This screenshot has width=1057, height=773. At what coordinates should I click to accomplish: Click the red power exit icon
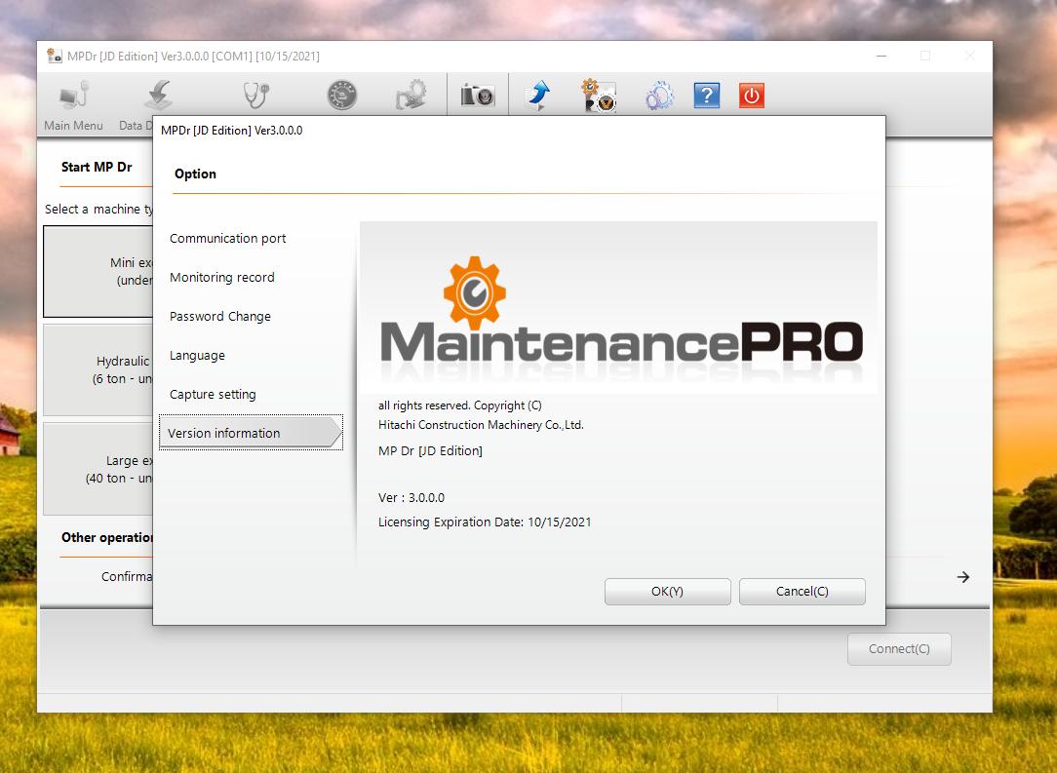click(752, 96)
